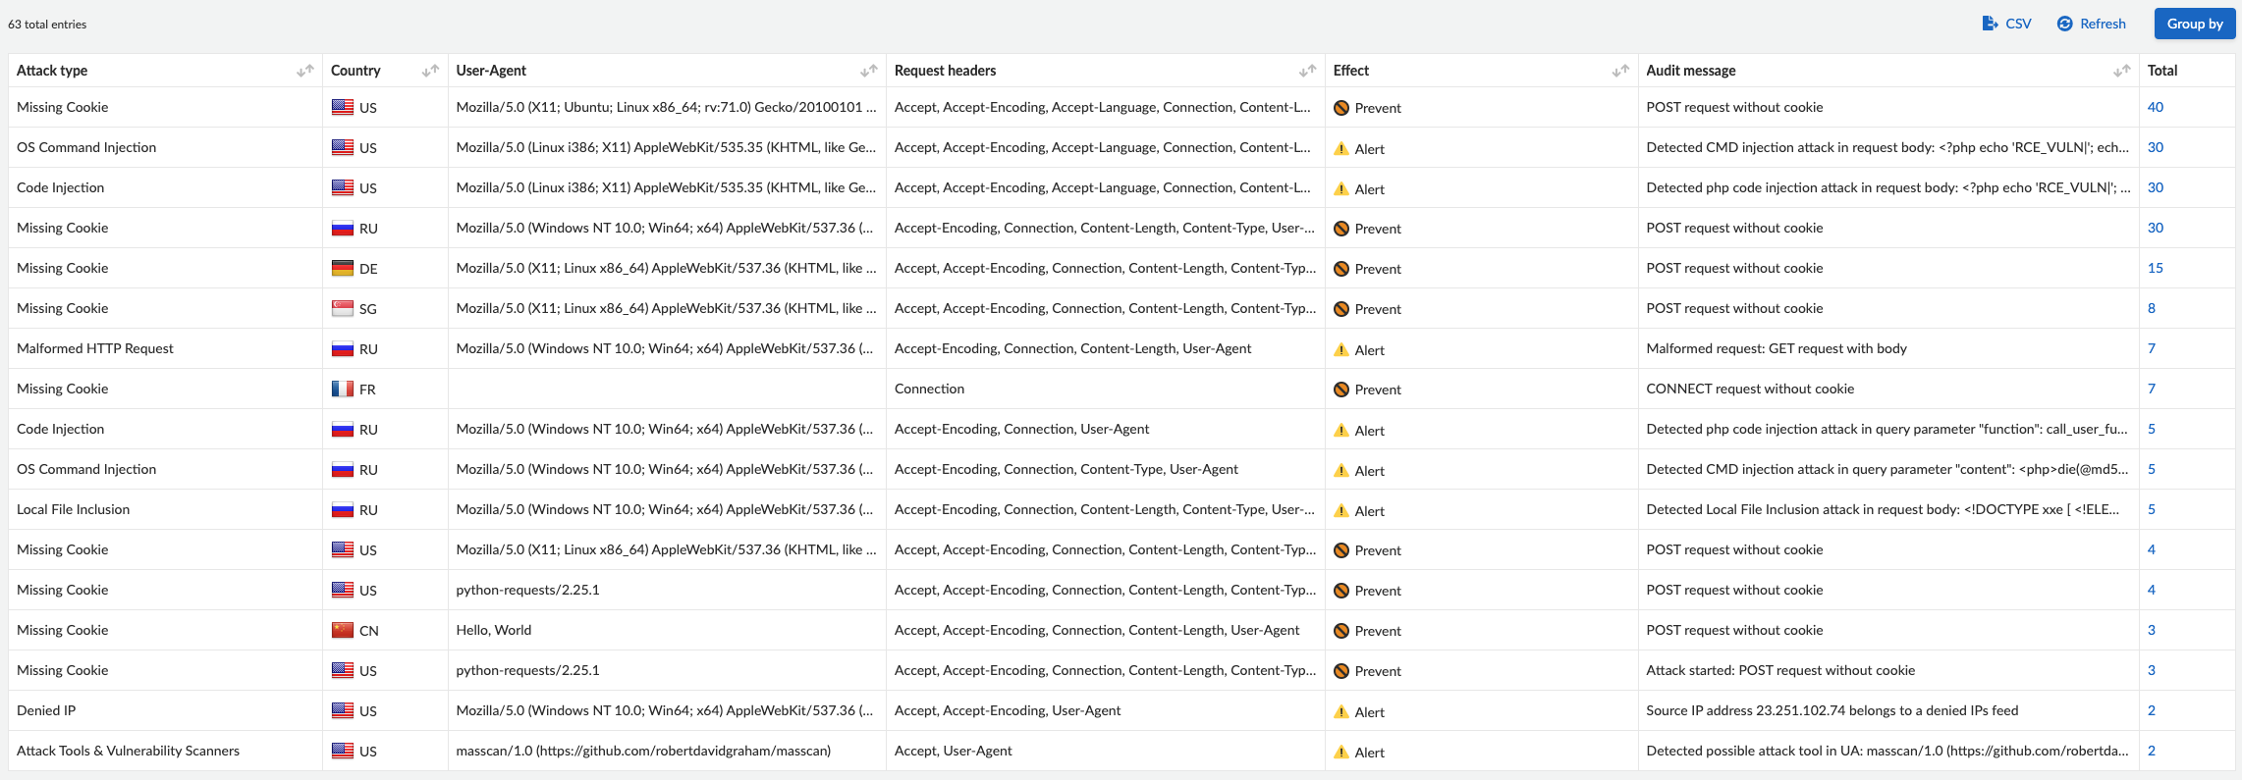The image size is (2242, 780).
Task: Click the Refresh icon
Action: click(2065, 24)
